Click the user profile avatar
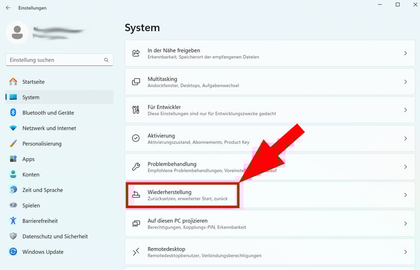This screenshot has height=270, width=420. click(x=17, y=33)
